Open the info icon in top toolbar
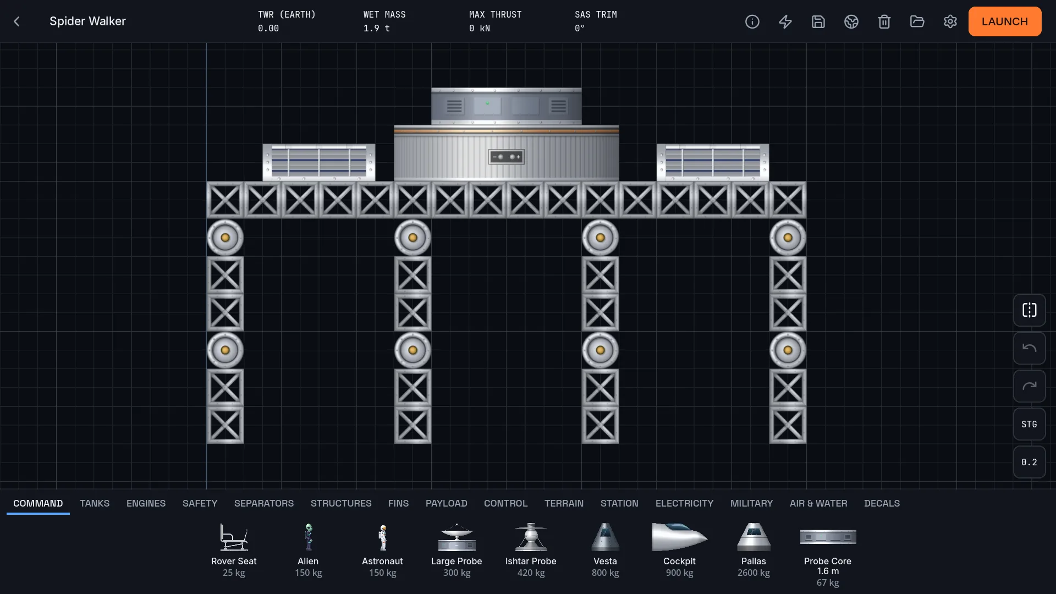 tap(752, 21)
